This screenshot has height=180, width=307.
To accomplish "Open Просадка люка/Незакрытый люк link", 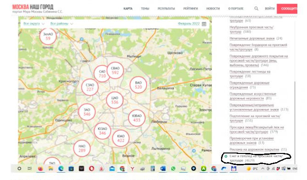I will tap(257, 130).
